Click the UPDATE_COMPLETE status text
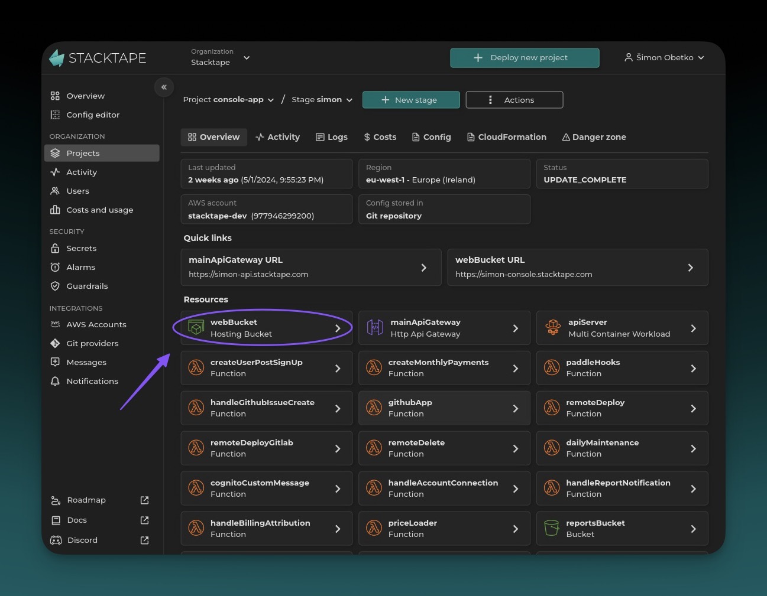This screenshot has width=767, height=596. click(x=585, y=180)
